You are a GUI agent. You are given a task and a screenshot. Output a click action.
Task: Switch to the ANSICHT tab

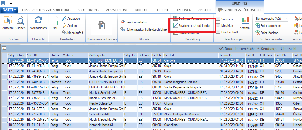[x=204, y=10]
